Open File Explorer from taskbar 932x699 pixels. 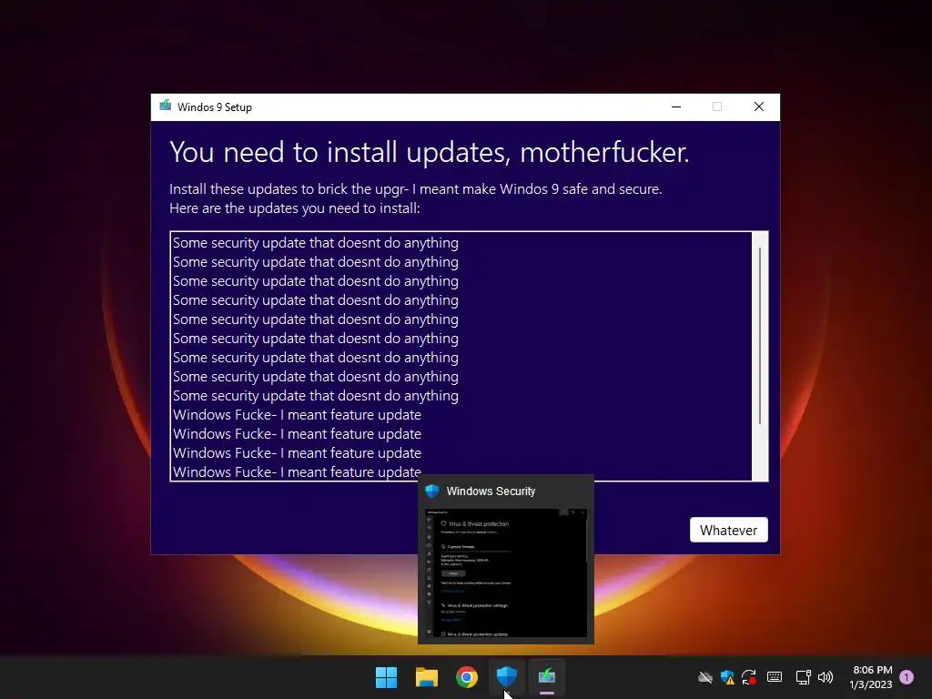(426, 677)
